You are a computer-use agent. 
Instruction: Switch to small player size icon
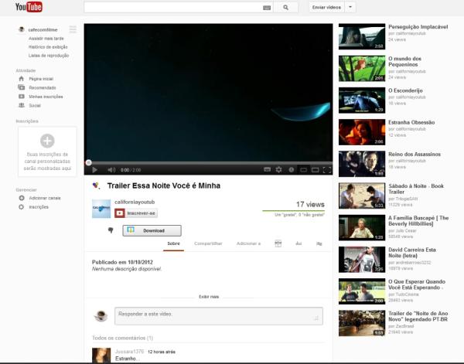coord(303,170)
